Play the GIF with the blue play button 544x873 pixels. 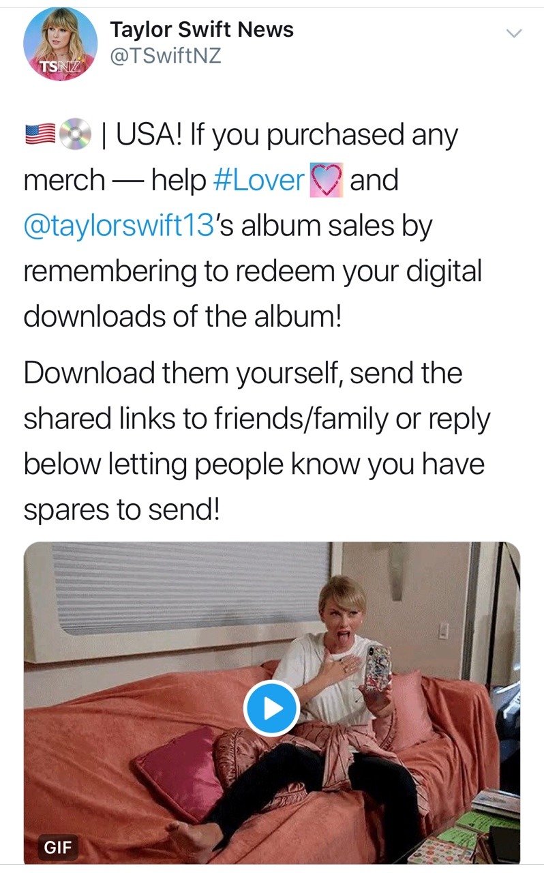pos(271,708)
